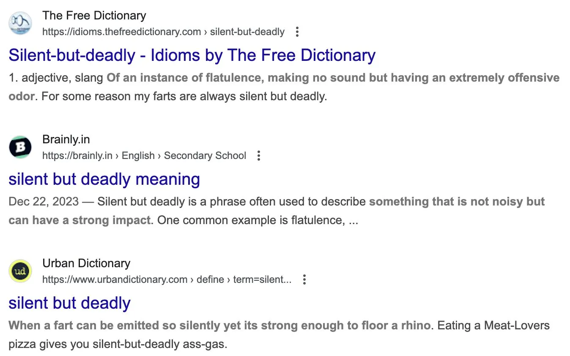Click the idioms.thefreedictionary.com URL breadcrumb
This screenshot has height=356, width=570.
[163, 32]
